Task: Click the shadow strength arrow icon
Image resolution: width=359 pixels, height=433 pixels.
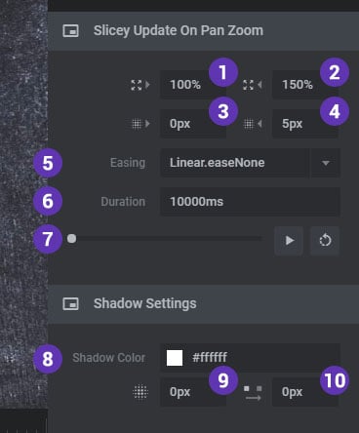Action: tap(253, 393)
